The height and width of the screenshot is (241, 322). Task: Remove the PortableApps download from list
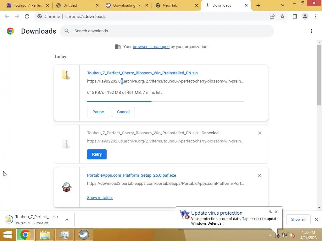tap(260, 175)
